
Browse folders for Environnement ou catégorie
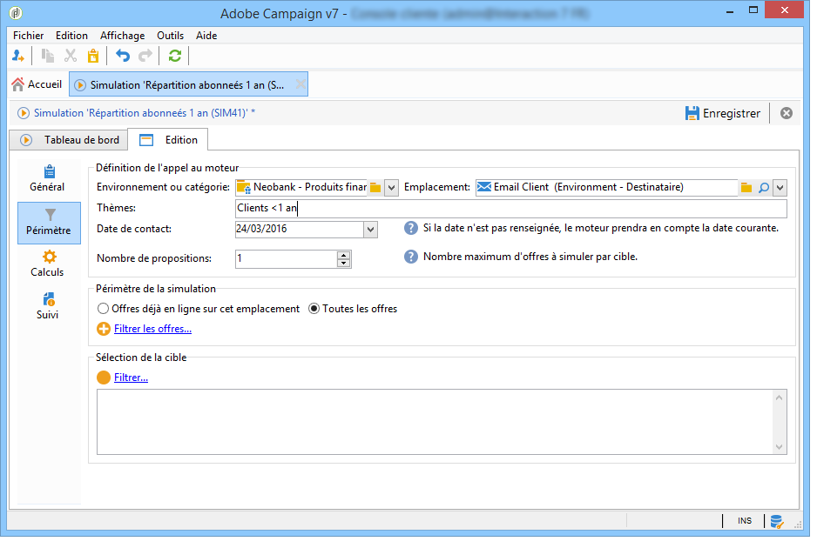pyautogui.click(x=375, y=187)
